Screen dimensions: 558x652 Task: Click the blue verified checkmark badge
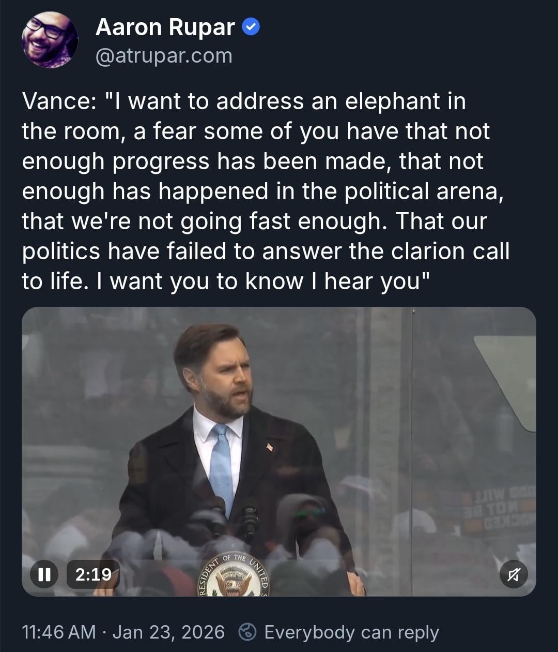(251, 27)
